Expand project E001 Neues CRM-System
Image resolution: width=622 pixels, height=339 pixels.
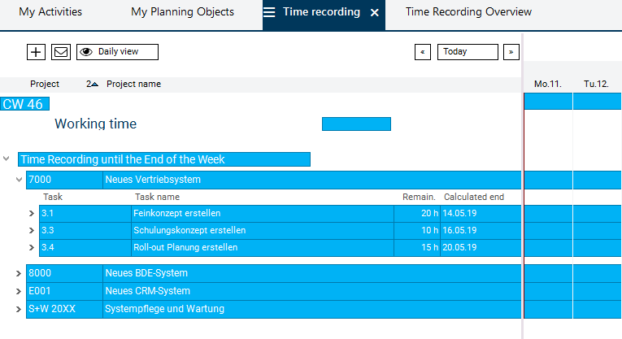coord(19,291)
